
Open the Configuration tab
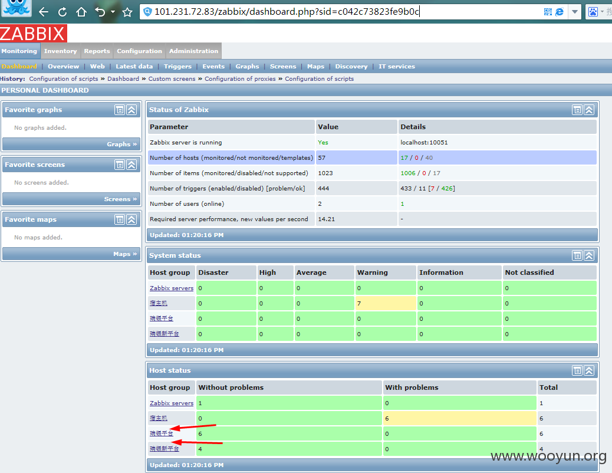pyautogui.click(x=139, y=51)
